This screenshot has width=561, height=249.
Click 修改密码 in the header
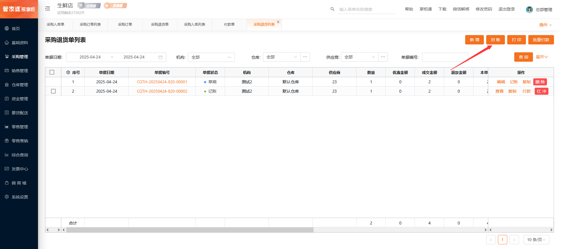click(484, 9)
